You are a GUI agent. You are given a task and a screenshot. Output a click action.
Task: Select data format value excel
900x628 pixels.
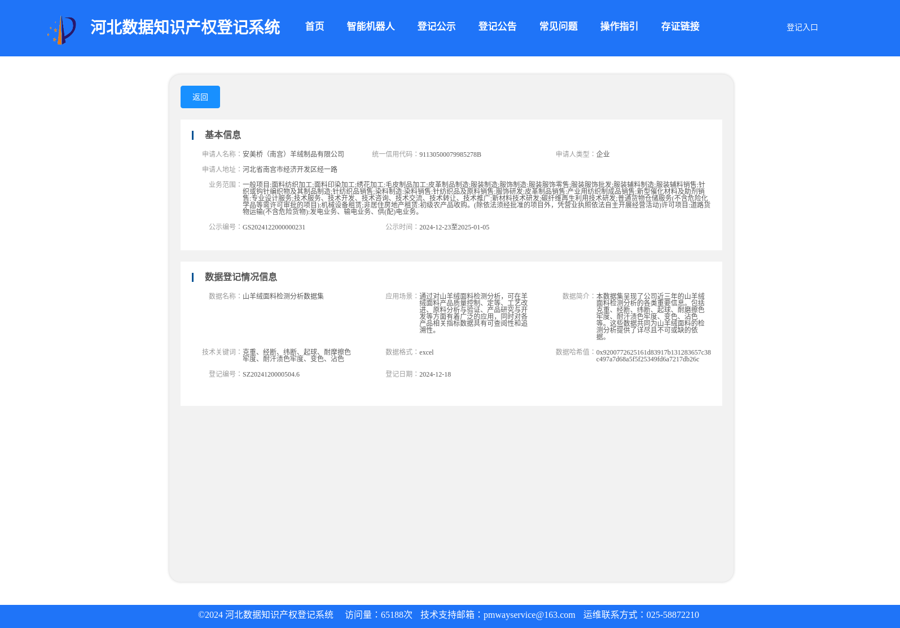click(x=427, y=352)
